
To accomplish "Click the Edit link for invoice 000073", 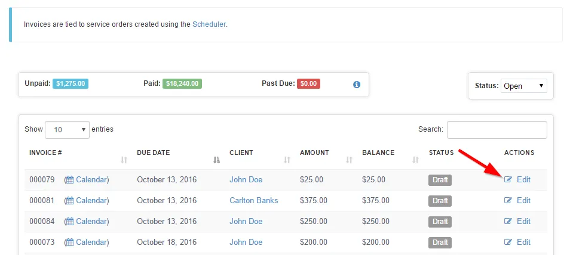I will point(523,242).
